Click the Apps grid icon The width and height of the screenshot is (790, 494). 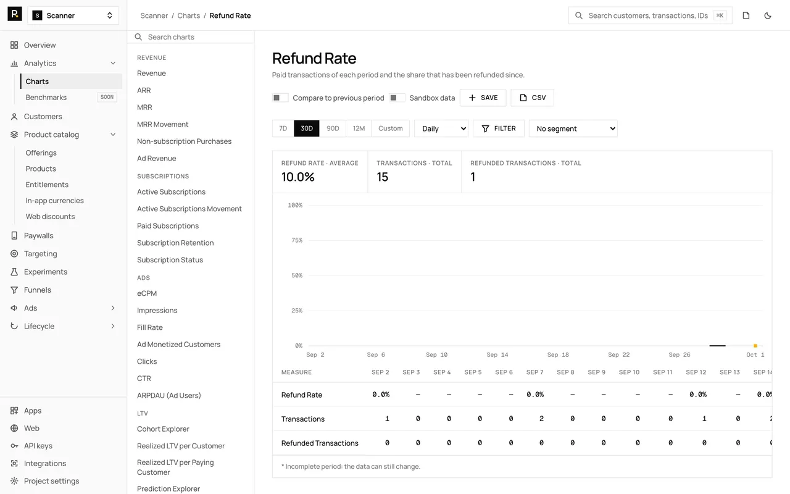(x=14, y=411)
